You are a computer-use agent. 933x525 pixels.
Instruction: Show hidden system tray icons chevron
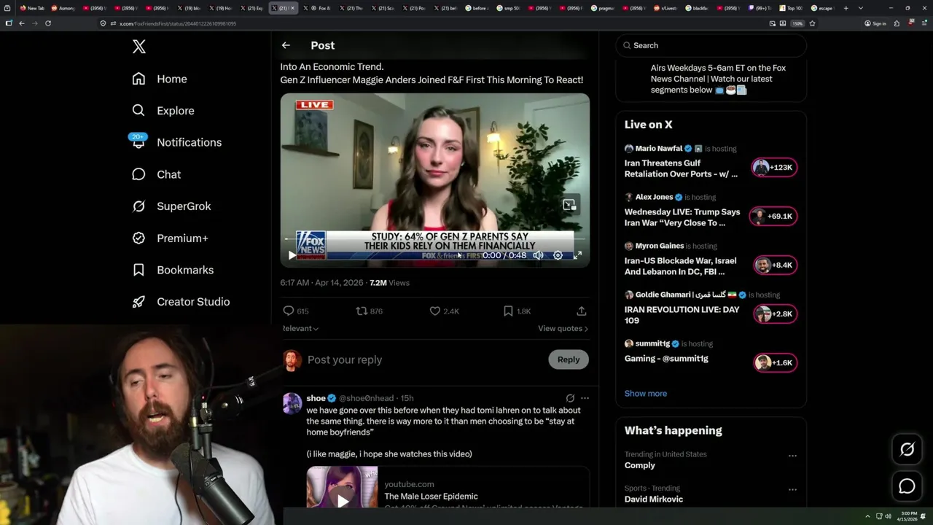pyautogui.click(x=867, y=516)
